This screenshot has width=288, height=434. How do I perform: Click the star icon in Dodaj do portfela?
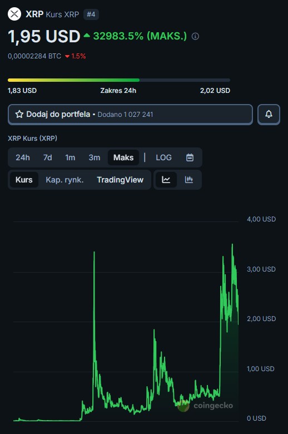pos(19,114)
